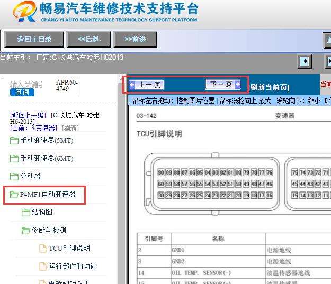Go back with the <<后退 button
Viewport: 331px width, 284px height.
pyautogui.click(x=88, y=40)
